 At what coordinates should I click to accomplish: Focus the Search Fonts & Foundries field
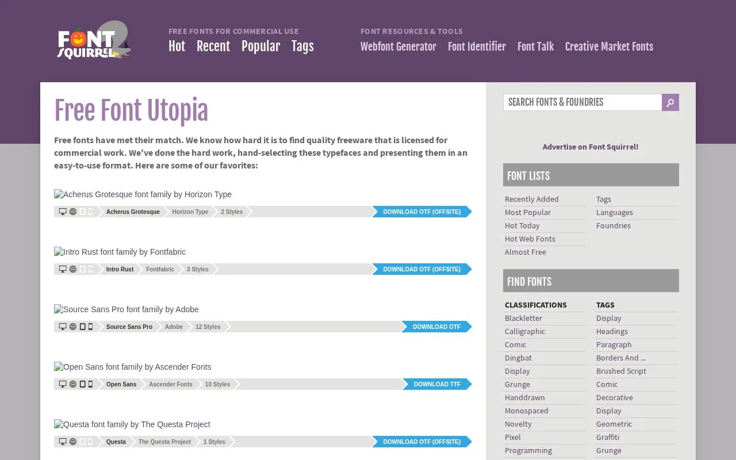pos(582,102)
